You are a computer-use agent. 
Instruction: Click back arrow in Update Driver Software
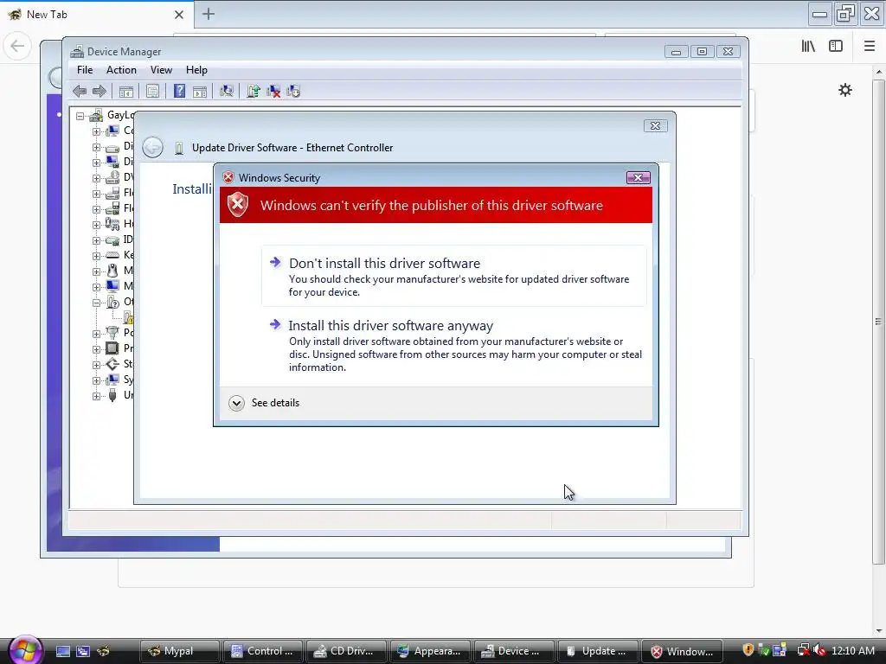coord(152,147)
